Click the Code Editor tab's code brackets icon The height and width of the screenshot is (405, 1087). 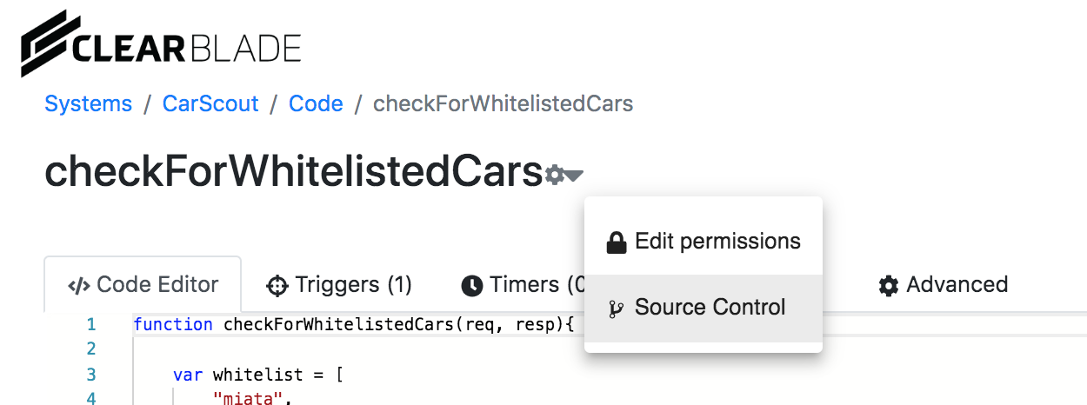79,285
